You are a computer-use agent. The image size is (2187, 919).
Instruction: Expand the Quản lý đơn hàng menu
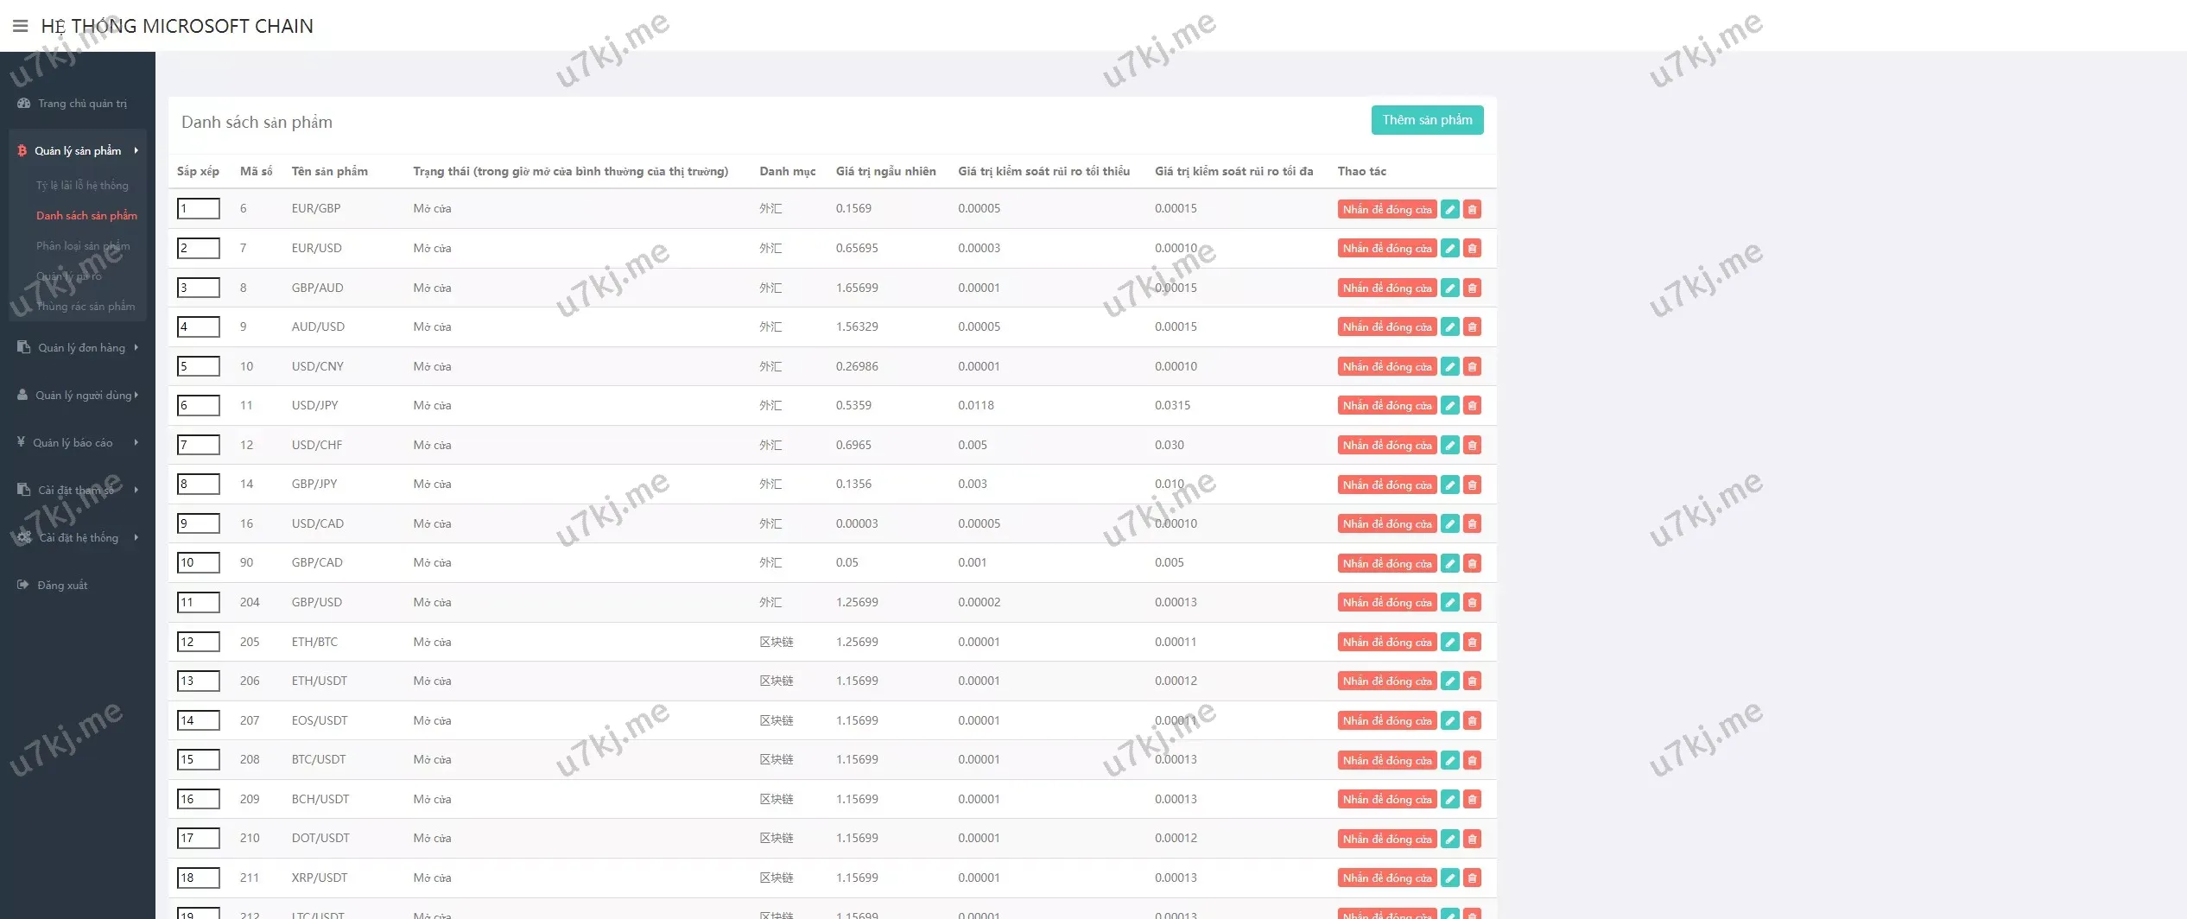pyautogui.click(x=78, y=347)
